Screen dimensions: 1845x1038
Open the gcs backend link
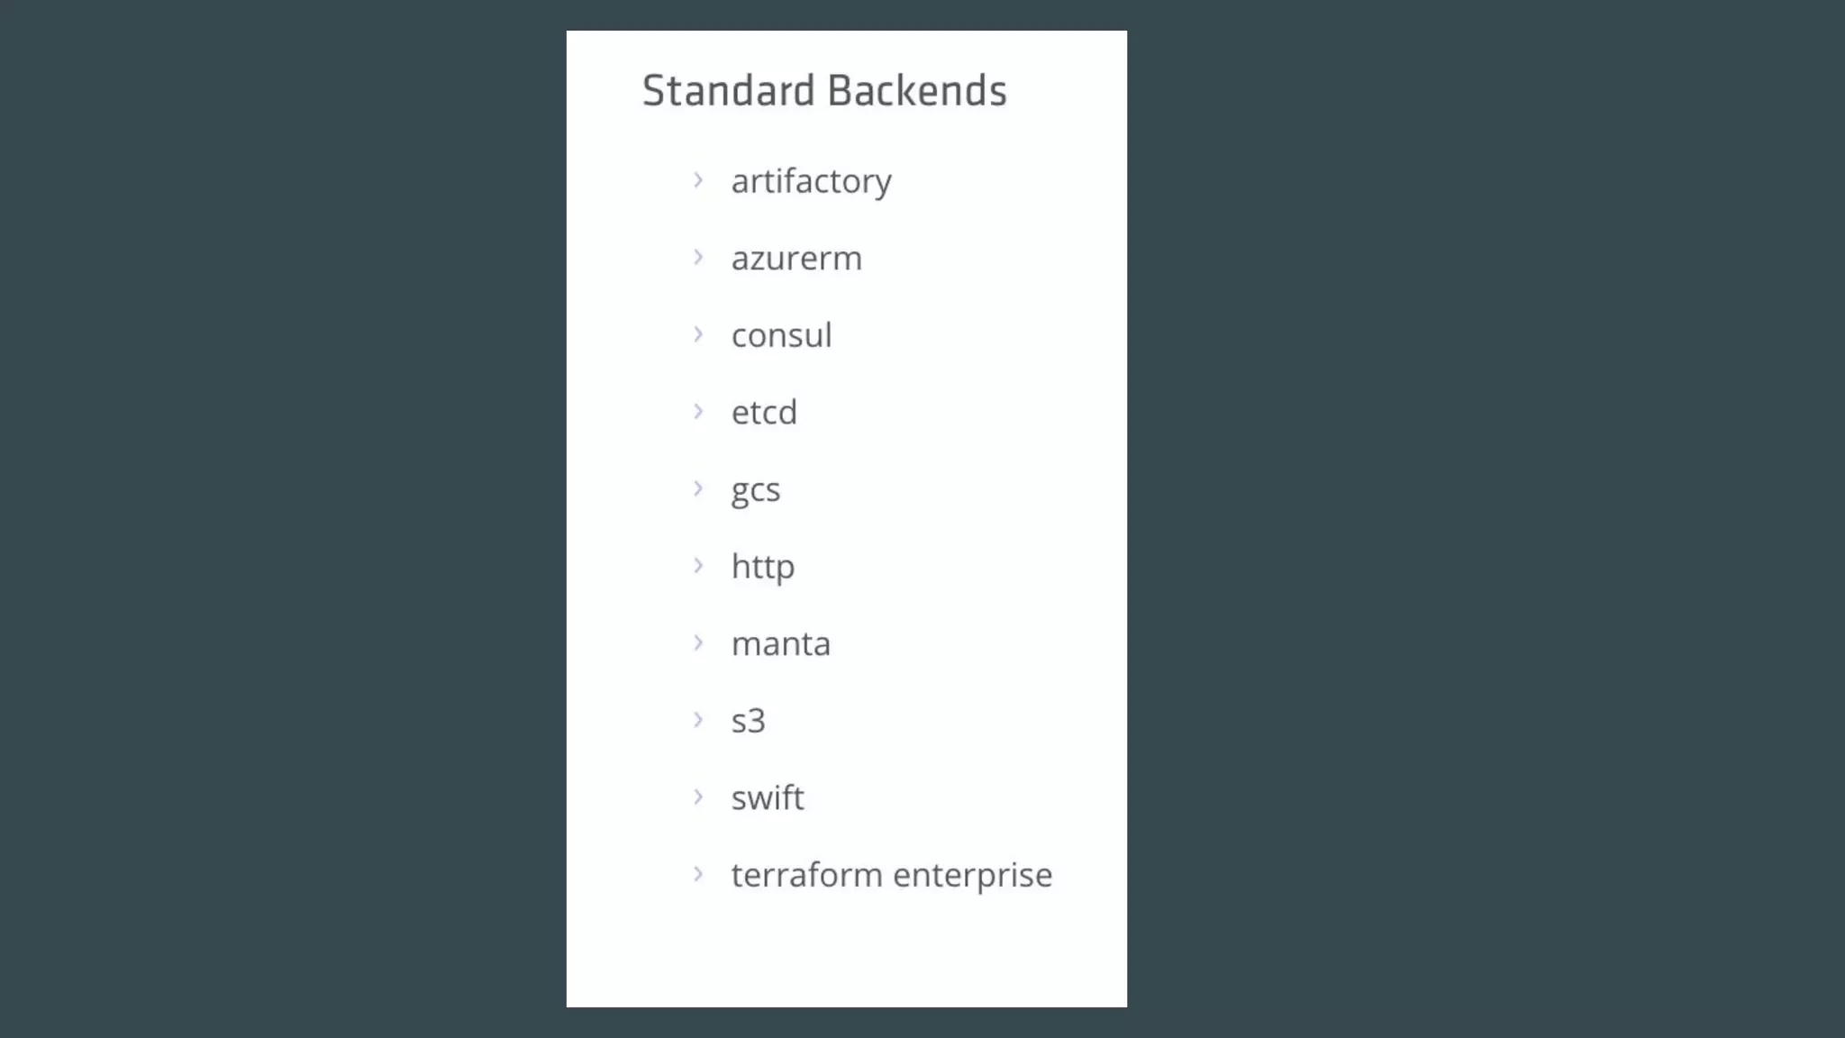click(x=755, y=491)
